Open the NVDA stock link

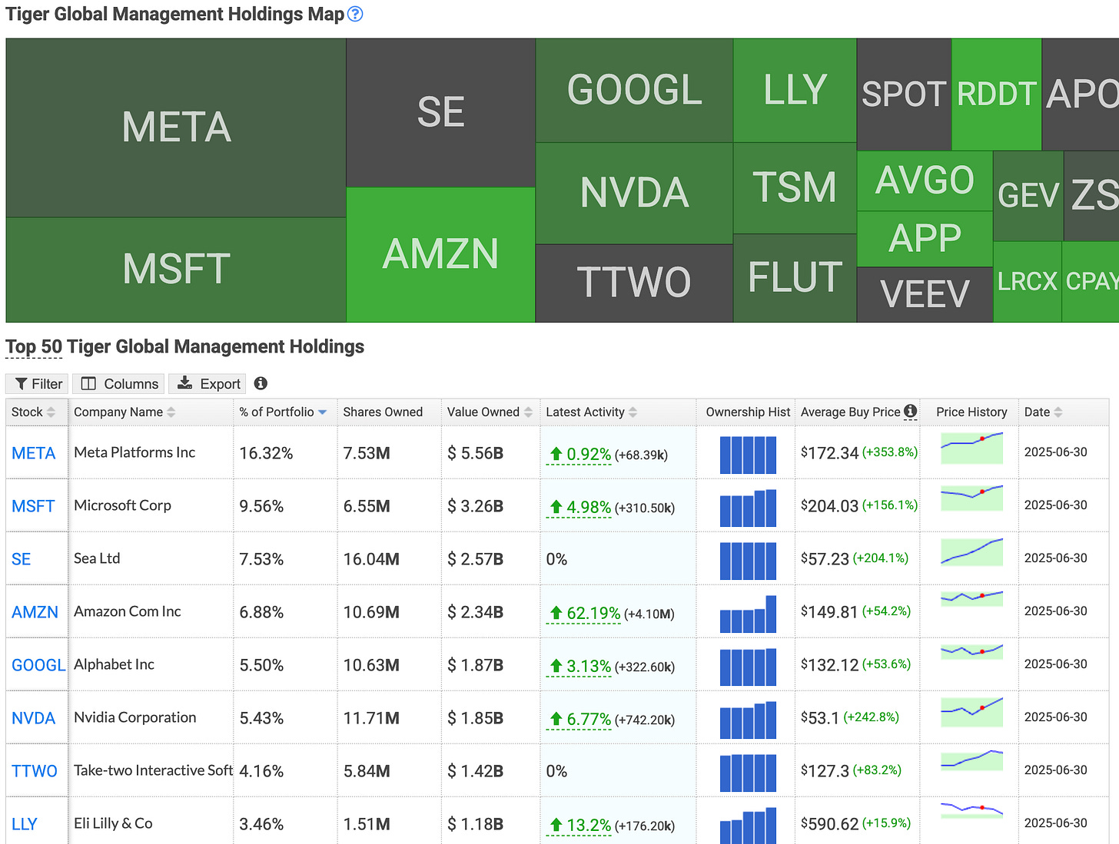[34, 718]
